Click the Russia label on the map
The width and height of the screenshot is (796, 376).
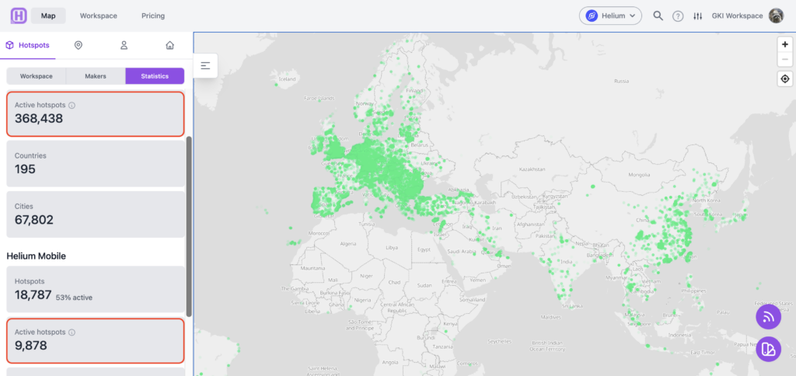coord(621,82)
